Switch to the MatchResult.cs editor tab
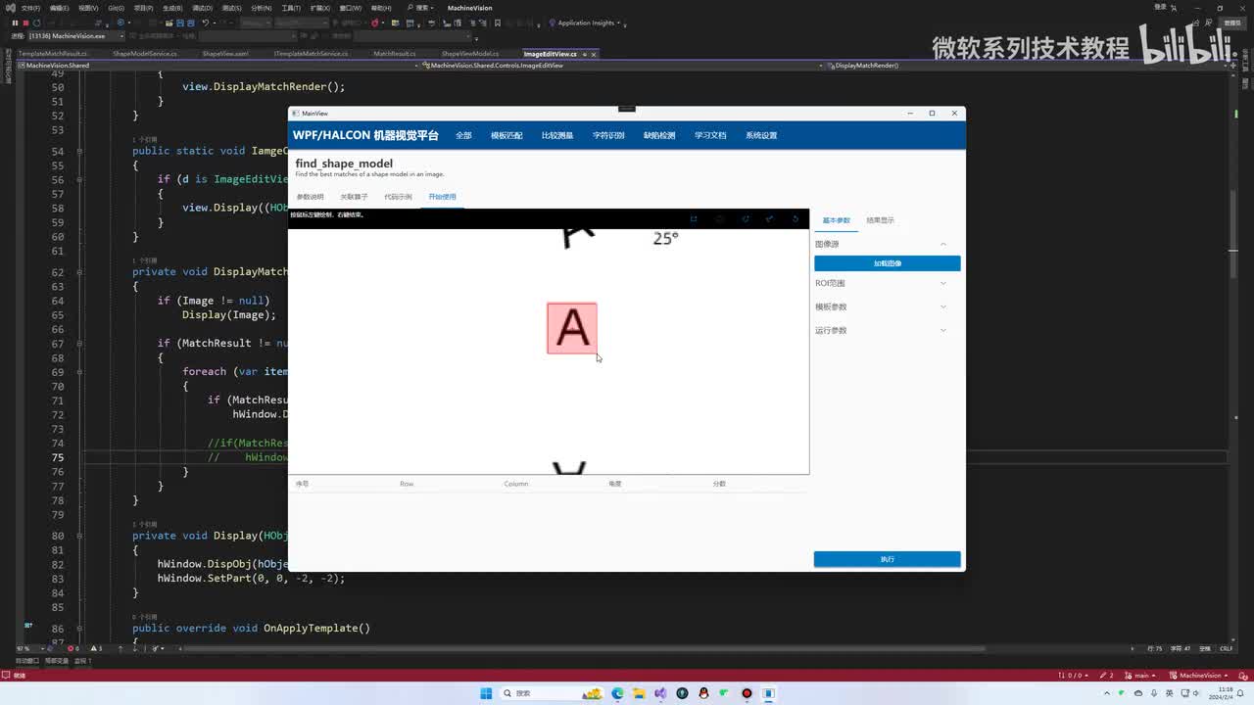The height and width of the screenshot is (705, 1254). click(x=395, y=54)
